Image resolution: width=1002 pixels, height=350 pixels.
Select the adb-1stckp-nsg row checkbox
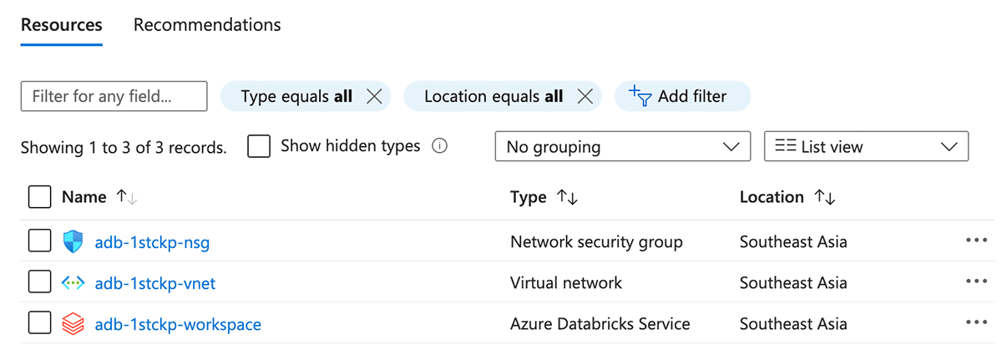(40, 242)
